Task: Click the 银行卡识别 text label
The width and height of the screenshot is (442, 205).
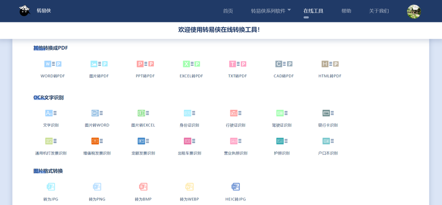Action: [x=328, y=125]
